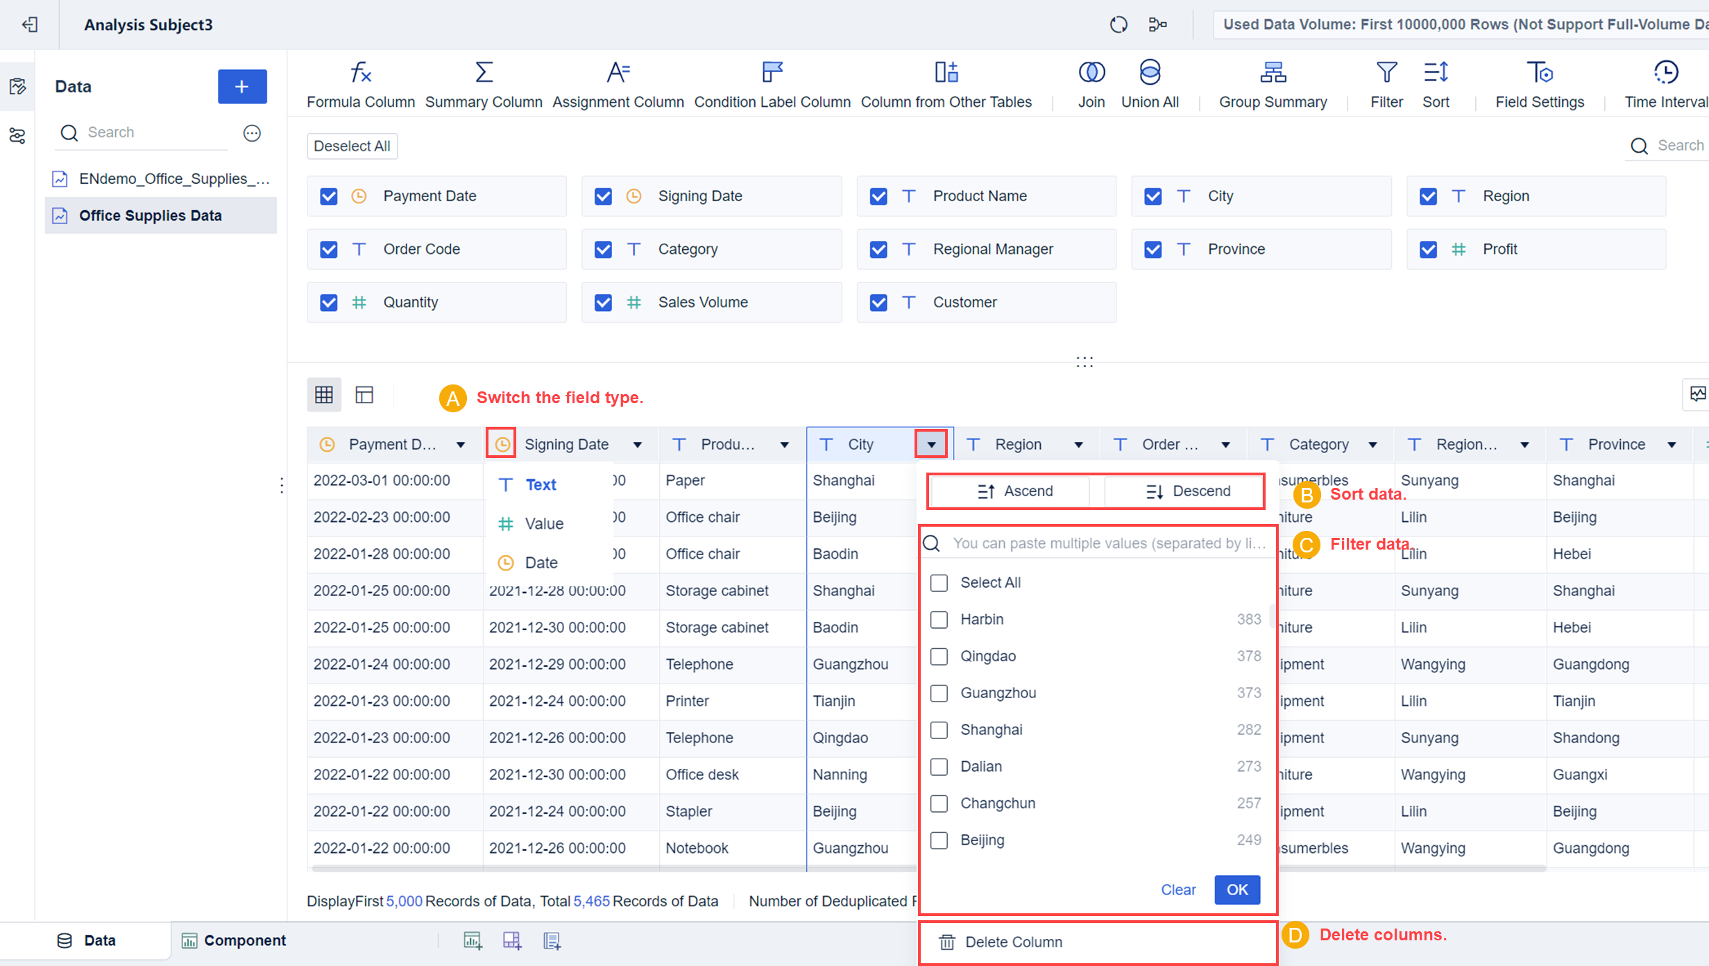The width and height of the screenshot is (1709, 966).
Task: Open the Formula Column tool
Action: click(360, 83)
